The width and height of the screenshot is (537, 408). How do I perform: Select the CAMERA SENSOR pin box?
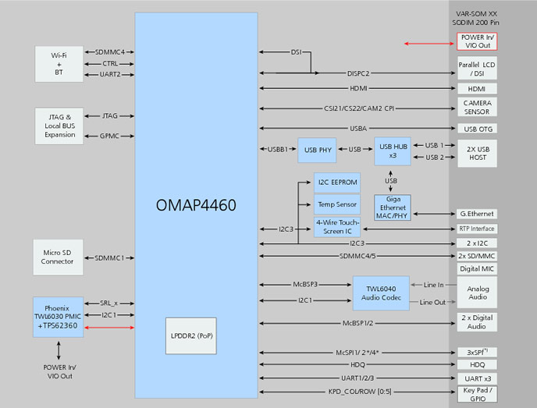tap(477, 107)
